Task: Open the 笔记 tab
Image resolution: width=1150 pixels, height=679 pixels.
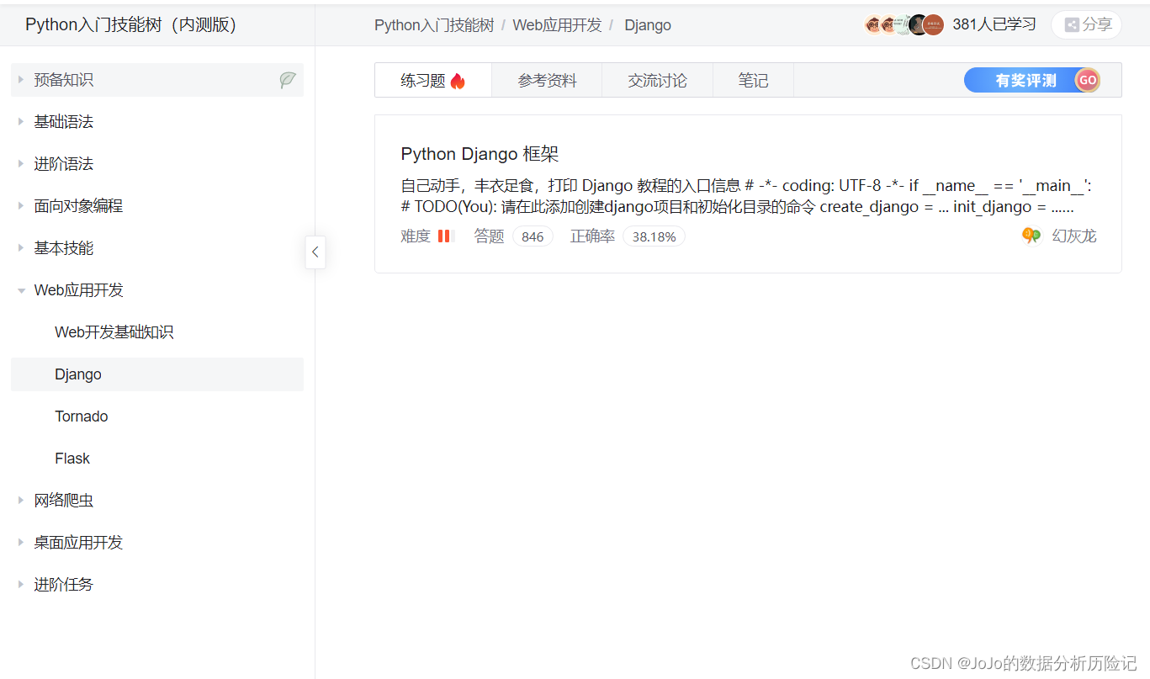Action: pos(753,81)
